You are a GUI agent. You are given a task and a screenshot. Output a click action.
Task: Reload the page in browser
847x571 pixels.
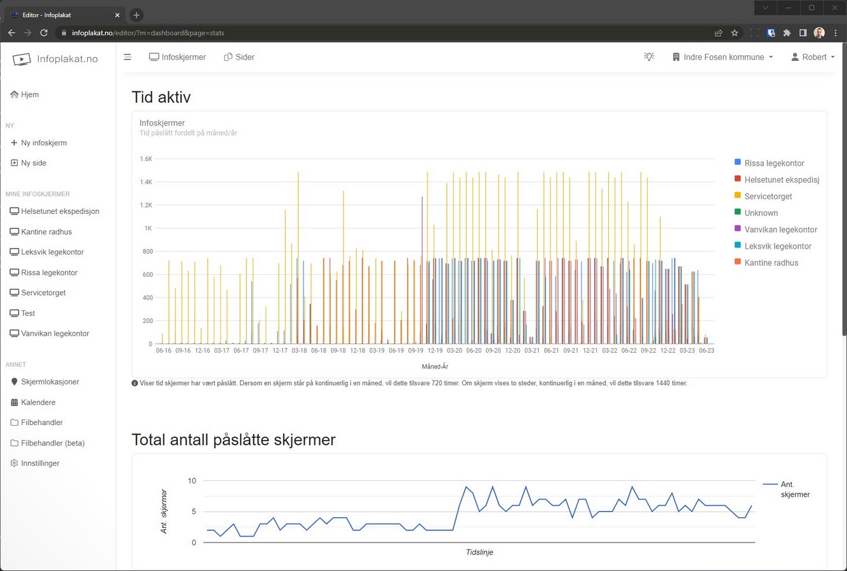click(x=44, y=33)
